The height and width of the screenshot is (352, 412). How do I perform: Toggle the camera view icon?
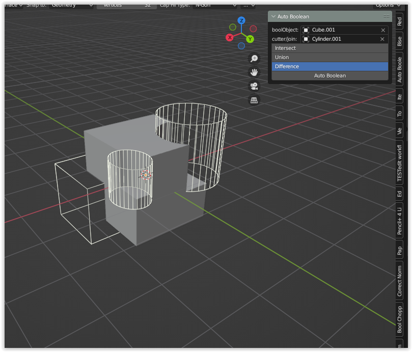(x=254, y=86)
